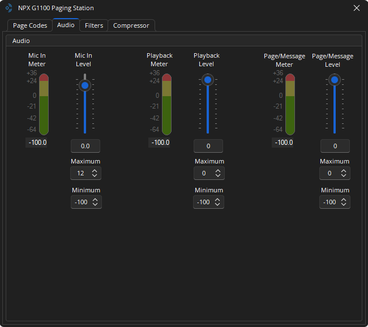Click the Mic In Level value field
This screenshot has width=368, height=327.
point(85,146)
